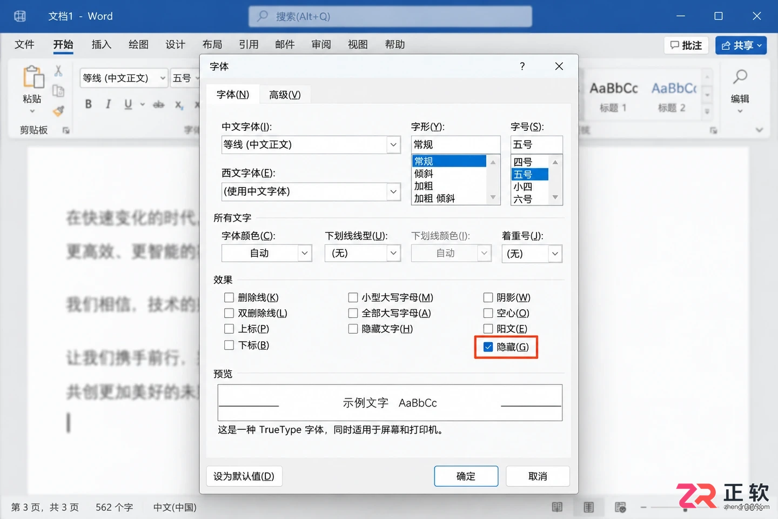The height and width of the screenshot is (519, 778).
Task: Switch to print layout view in status bar
Action: click(589, 507)
